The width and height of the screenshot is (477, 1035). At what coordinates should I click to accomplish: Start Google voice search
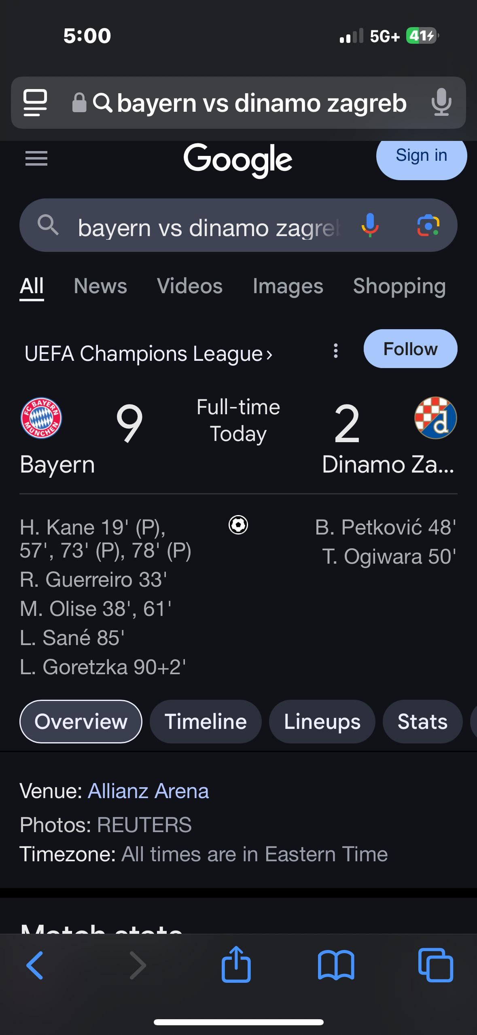pos(370,225)
